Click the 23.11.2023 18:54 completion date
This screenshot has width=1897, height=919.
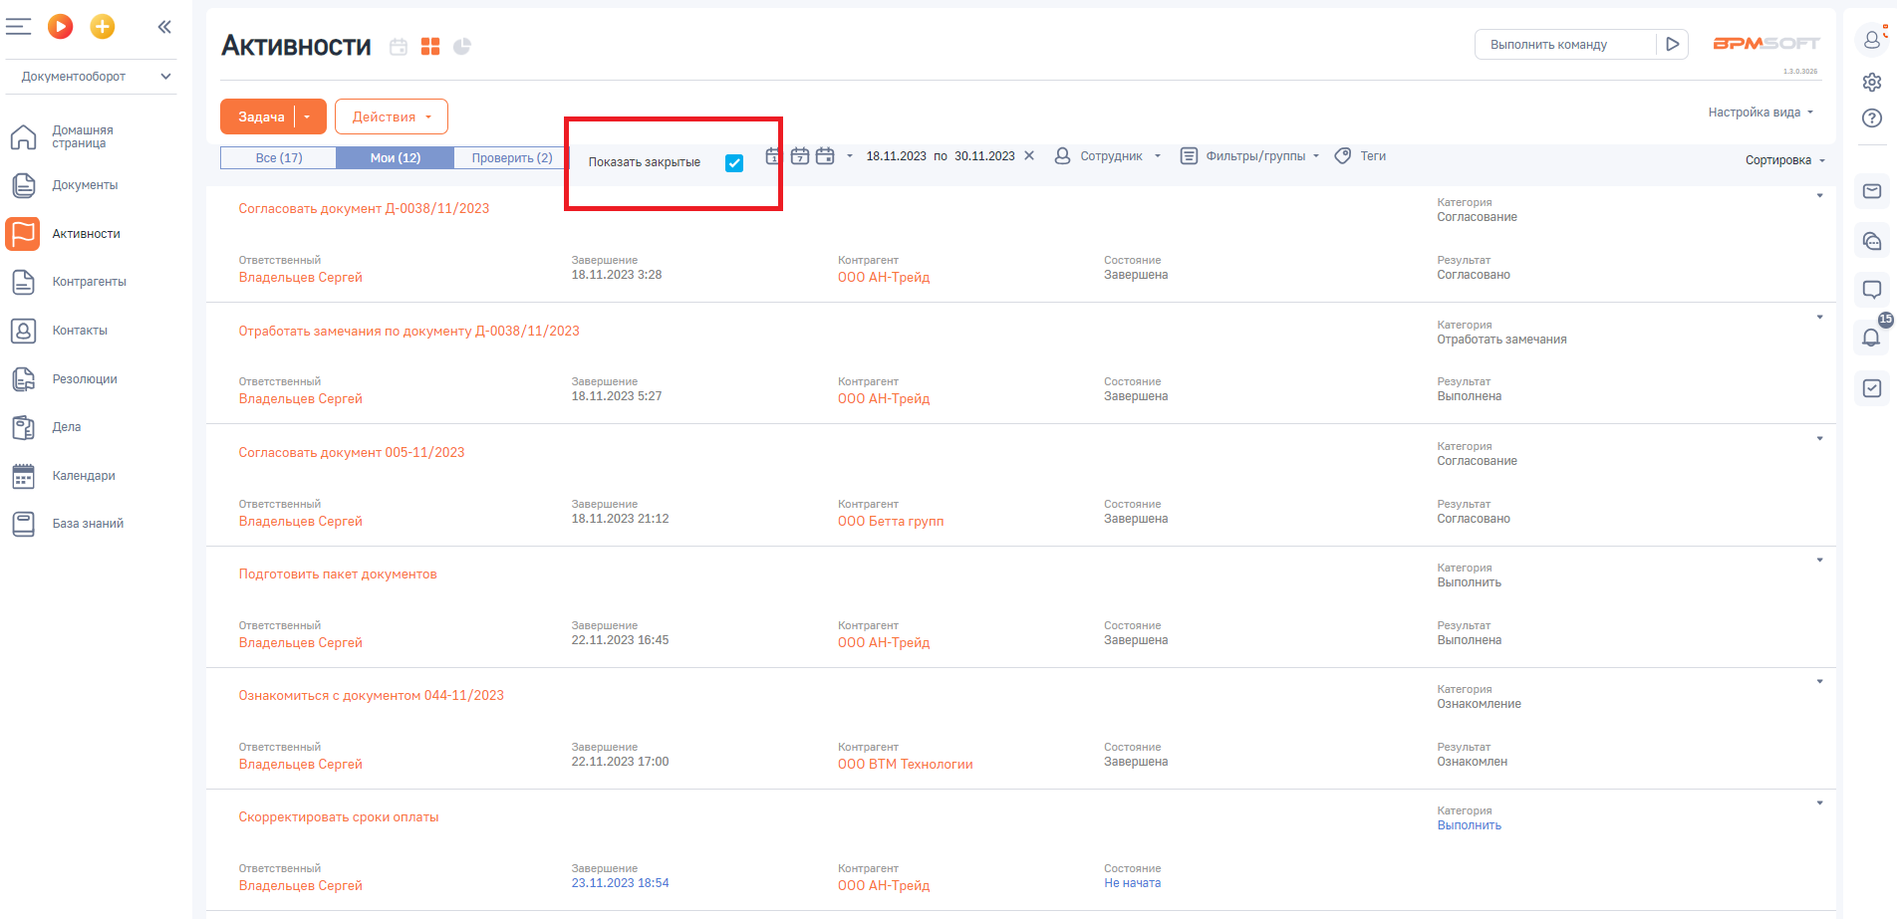pyautogui.click(x=620, y=883)
